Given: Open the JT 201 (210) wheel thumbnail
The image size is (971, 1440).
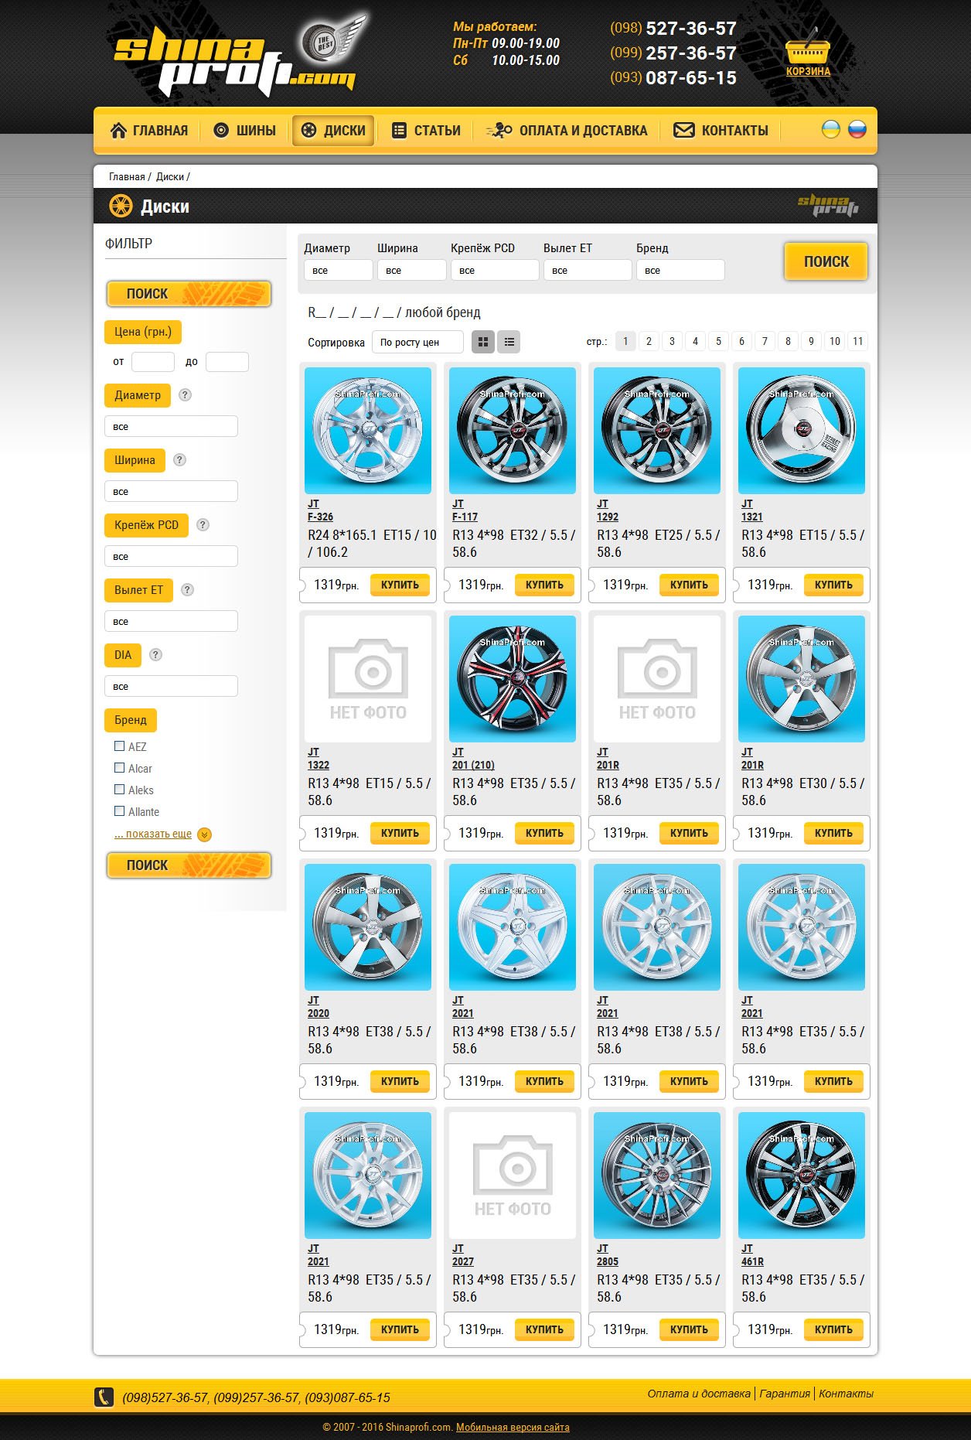Looking at the screenshot, I should click(513, 679).
